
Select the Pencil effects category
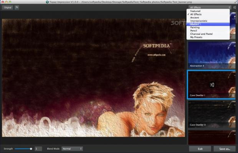[x=194, y=31]
